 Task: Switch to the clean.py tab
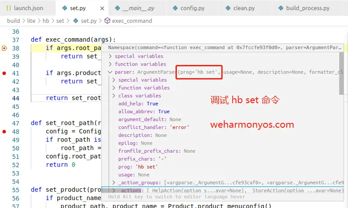(244, 8)
